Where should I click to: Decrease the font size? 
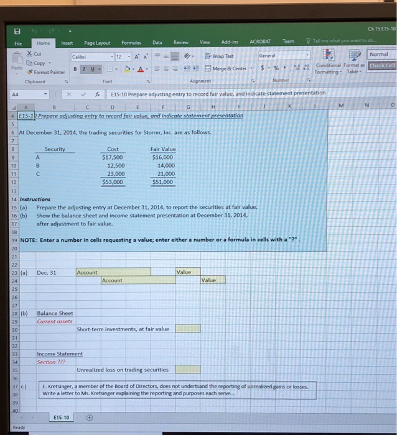point(146,57)
